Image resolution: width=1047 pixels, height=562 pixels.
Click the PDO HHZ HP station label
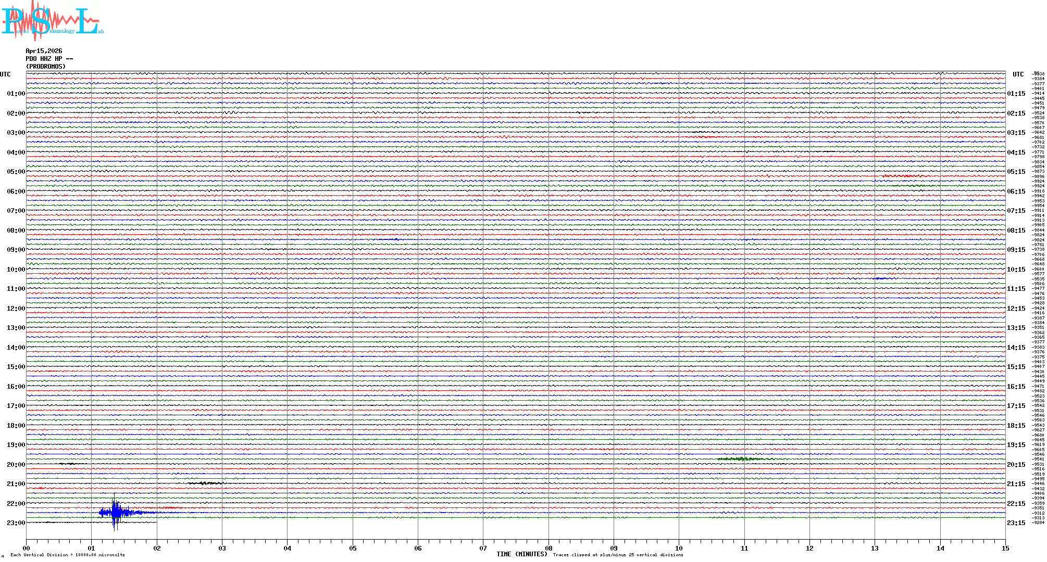point(49,59)
